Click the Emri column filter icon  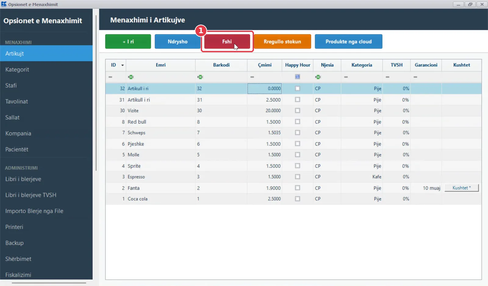(x=131, y=77)
